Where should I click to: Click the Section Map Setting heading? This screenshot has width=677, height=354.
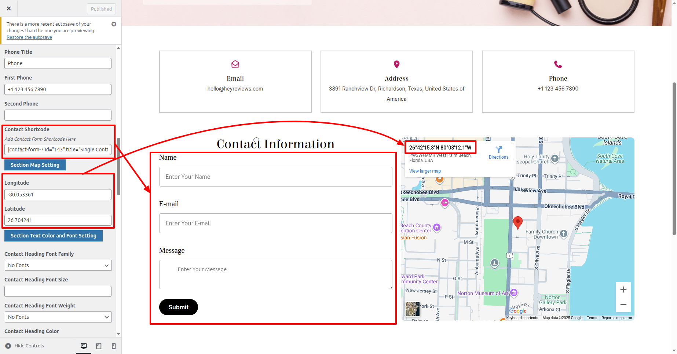pyautogui.click(x=35, y=165)
